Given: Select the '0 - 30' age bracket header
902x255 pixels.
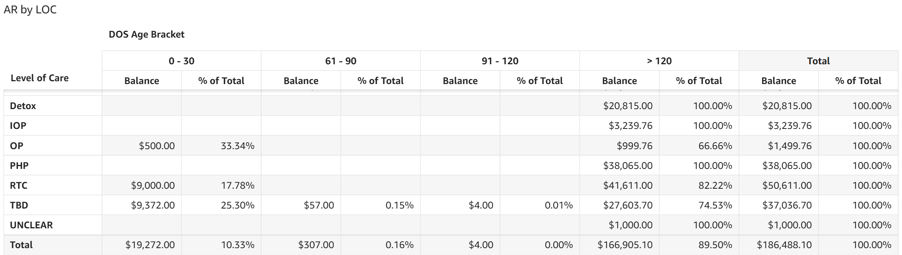Looking at the screenshot, I should point(181,61).
